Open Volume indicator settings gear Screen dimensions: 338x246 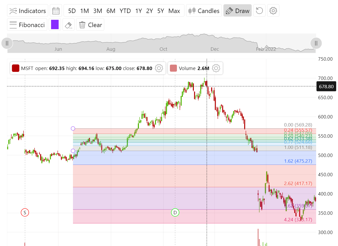pyautogui.click(x=216, y=68)
